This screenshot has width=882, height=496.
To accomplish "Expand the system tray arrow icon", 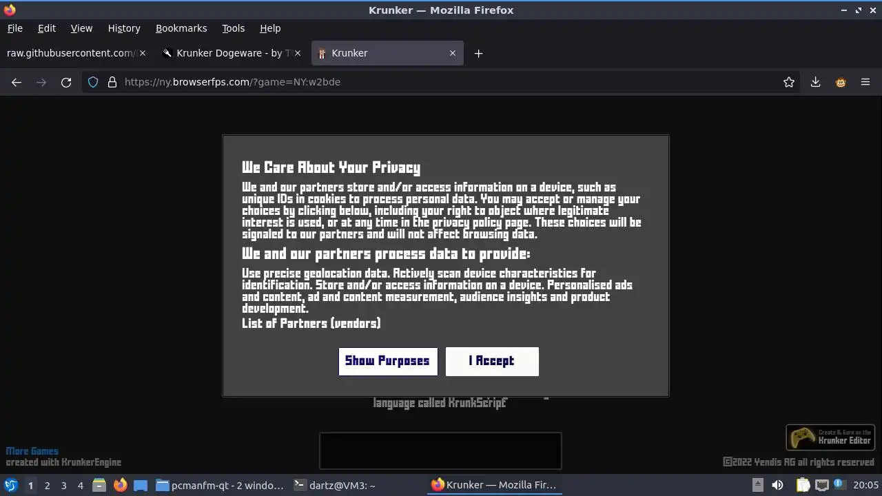I will (x=757, y=485).
